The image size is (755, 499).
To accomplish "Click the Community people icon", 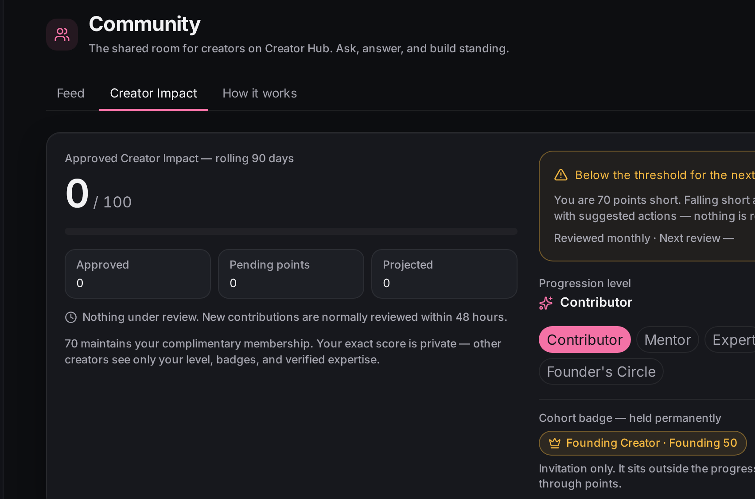I will pyautogui.click(x=62, y=35).
